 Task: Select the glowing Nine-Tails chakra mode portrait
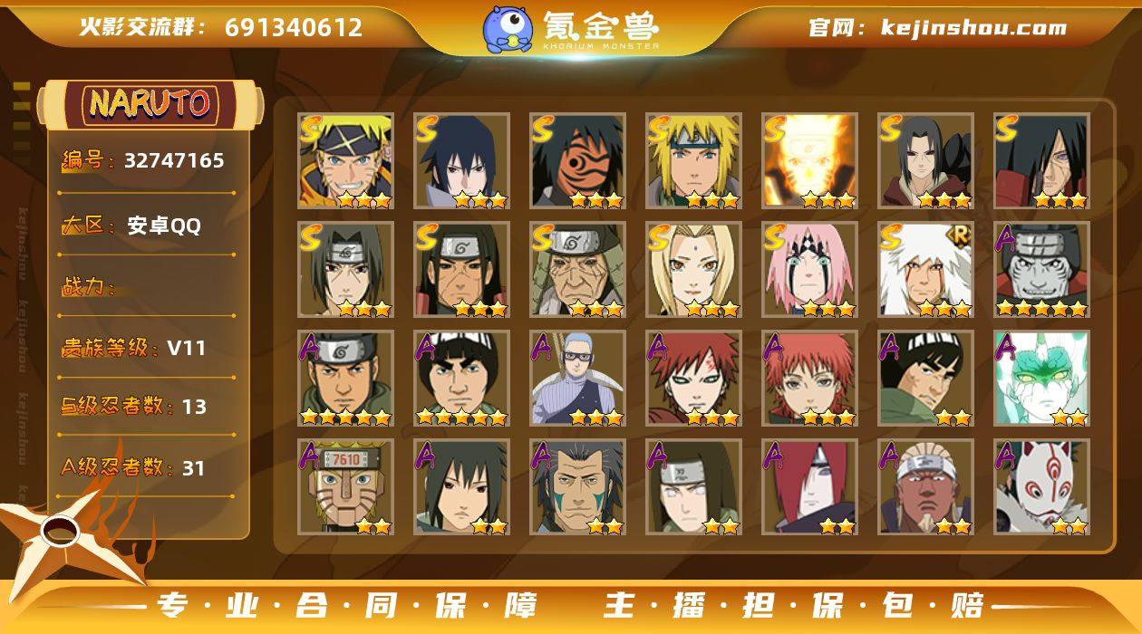(x=809, y=161)
